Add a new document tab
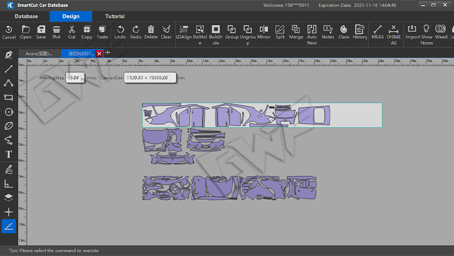454x256 pixels. click(x=108, y=53)
